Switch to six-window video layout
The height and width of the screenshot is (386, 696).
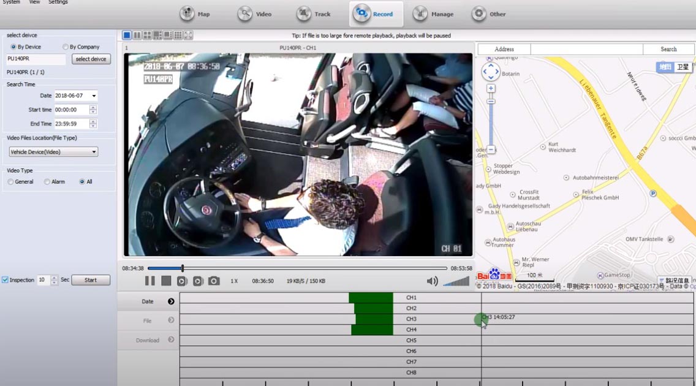pos(157,35)
